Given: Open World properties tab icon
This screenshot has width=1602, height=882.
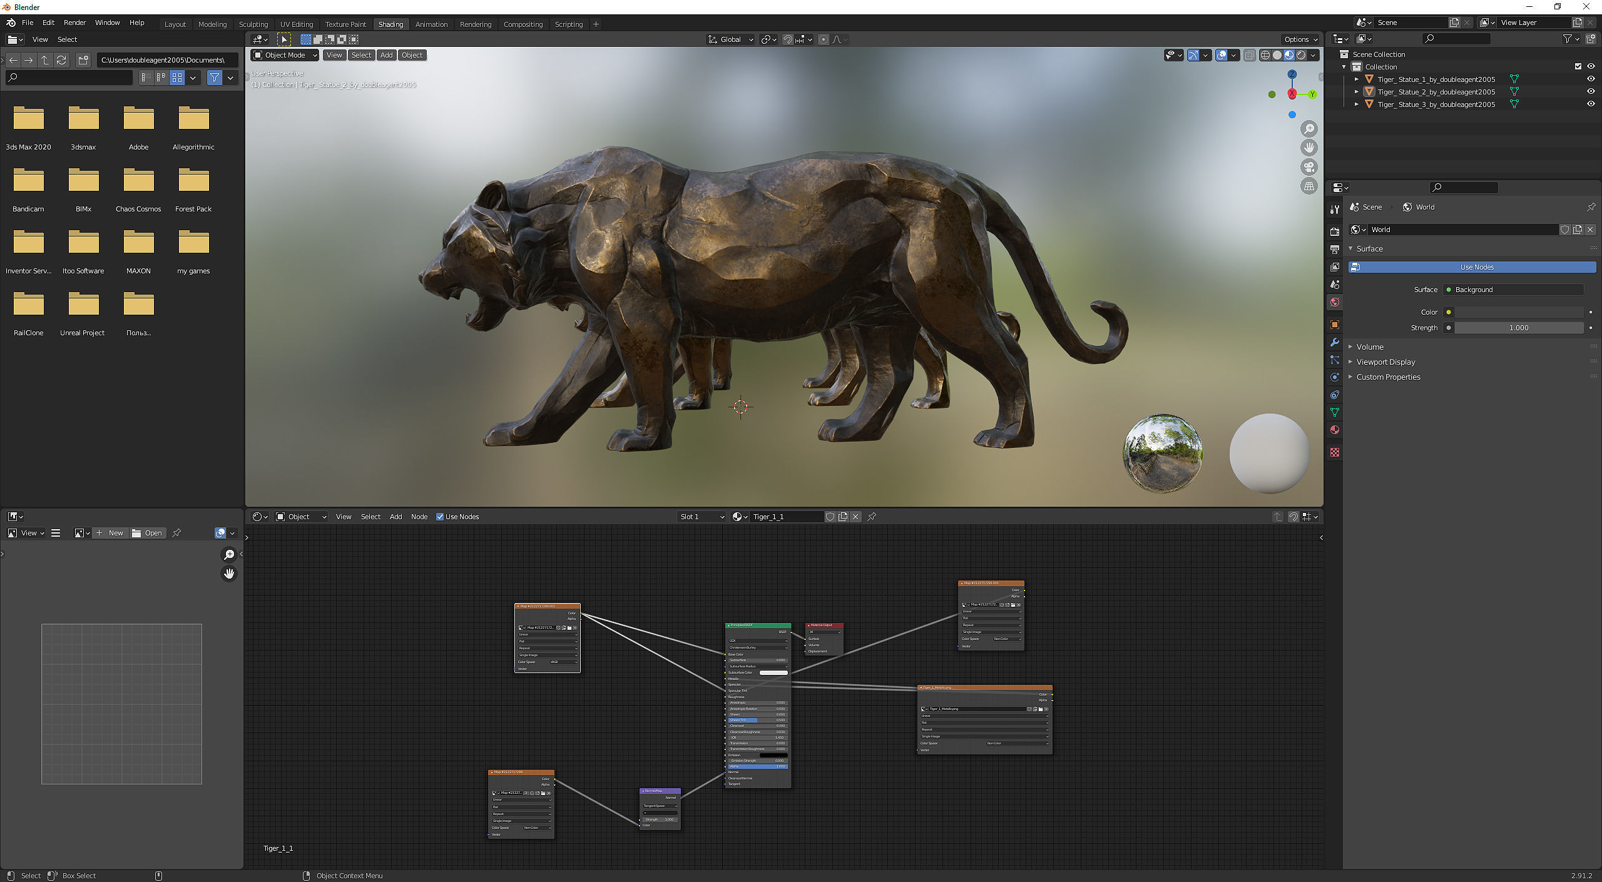Looking at the screenshot, I should [1335, 302].
